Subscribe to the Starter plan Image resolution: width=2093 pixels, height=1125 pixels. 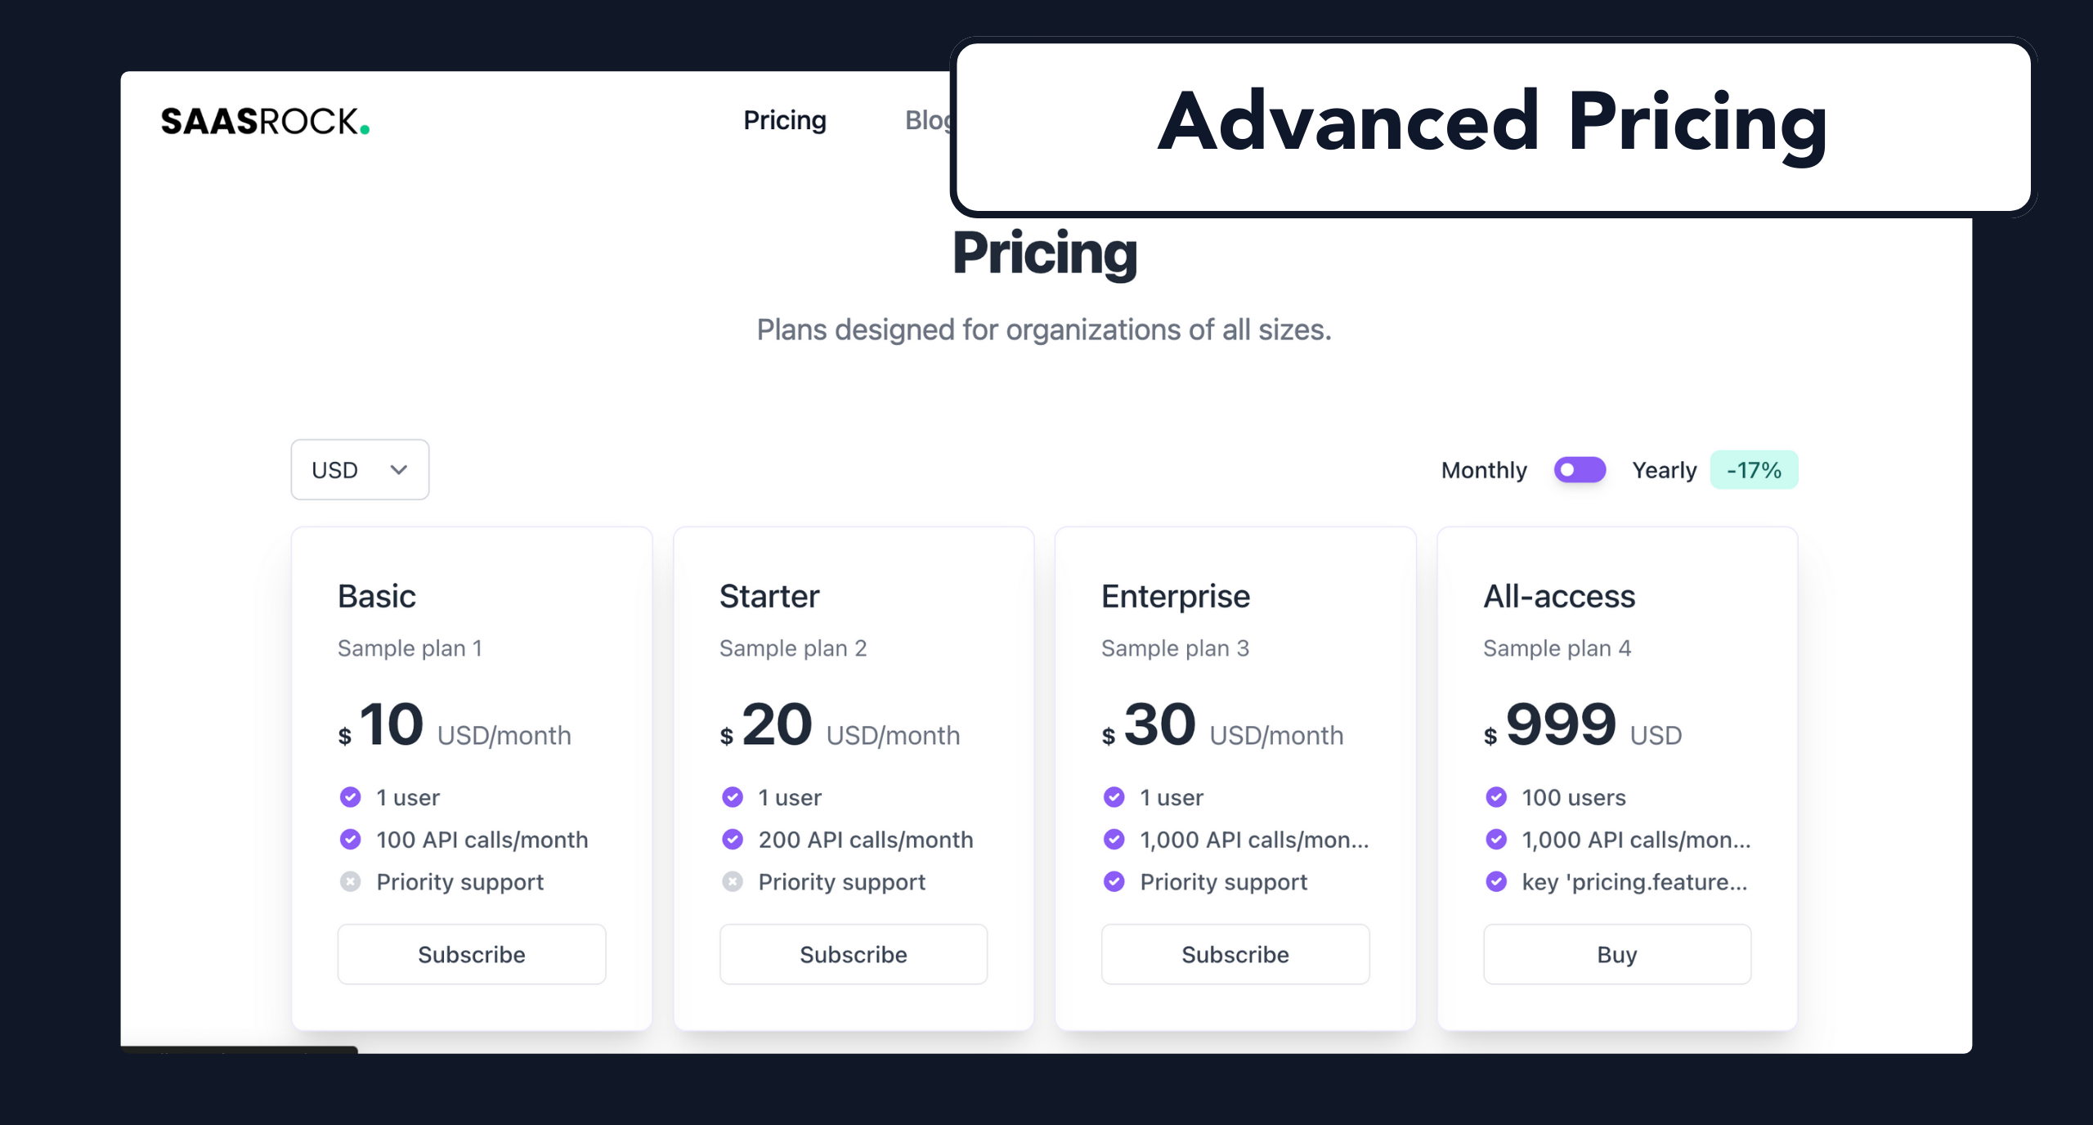pyautogui.click(x=854, y=954)
